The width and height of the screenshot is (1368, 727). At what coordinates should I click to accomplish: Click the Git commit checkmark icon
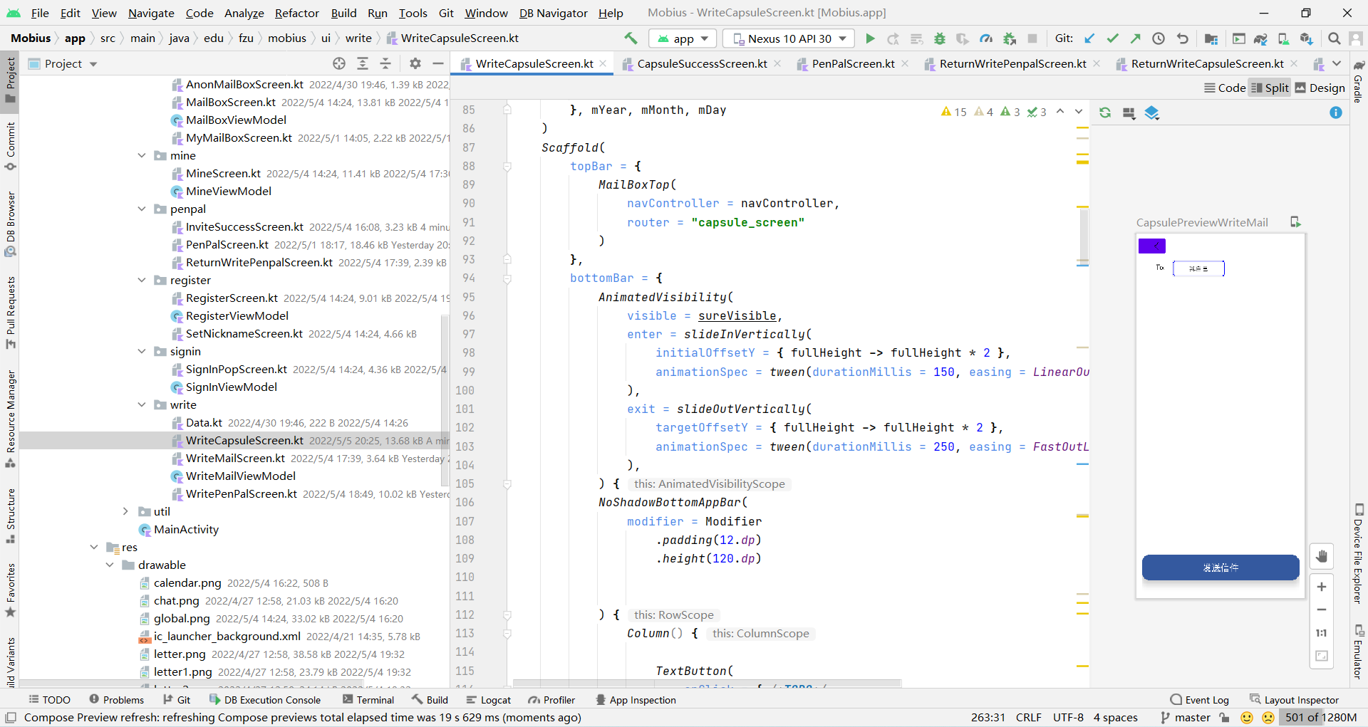point(1112,38)
